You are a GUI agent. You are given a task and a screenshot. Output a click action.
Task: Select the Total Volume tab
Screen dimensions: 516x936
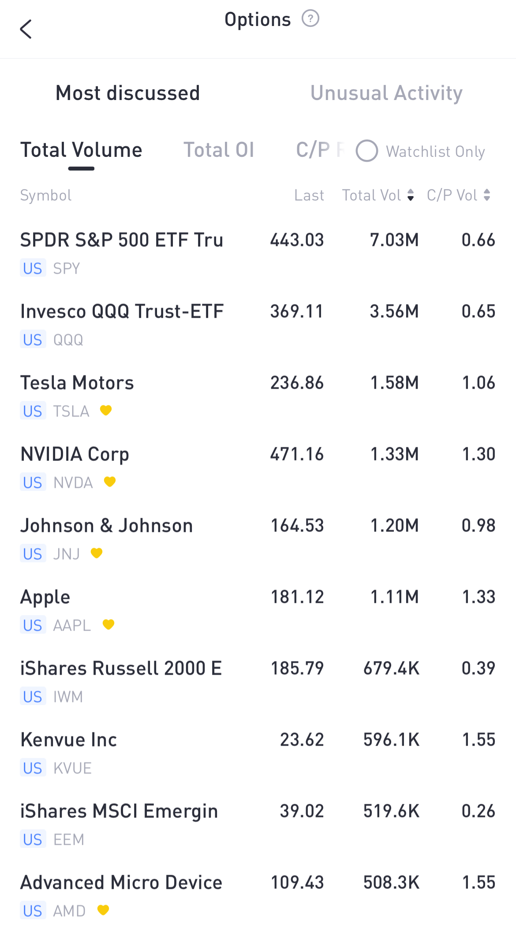[81, 150]
